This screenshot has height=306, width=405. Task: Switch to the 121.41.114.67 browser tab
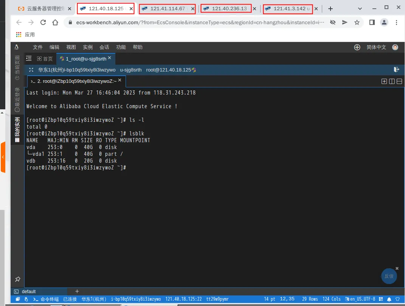pyautogui.click(x=167, y=9)
